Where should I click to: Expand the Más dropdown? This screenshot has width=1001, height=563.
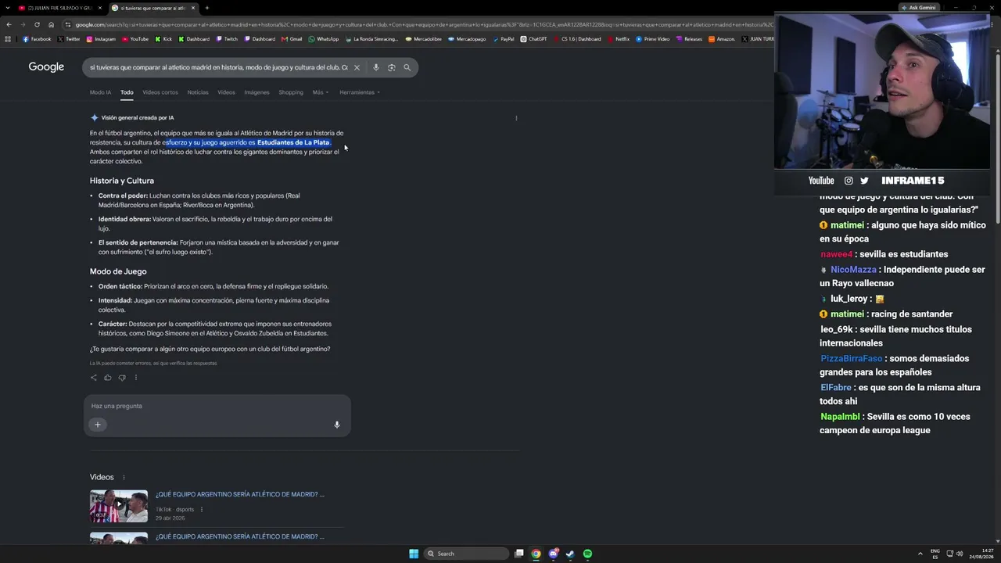[x=321, y=92]
